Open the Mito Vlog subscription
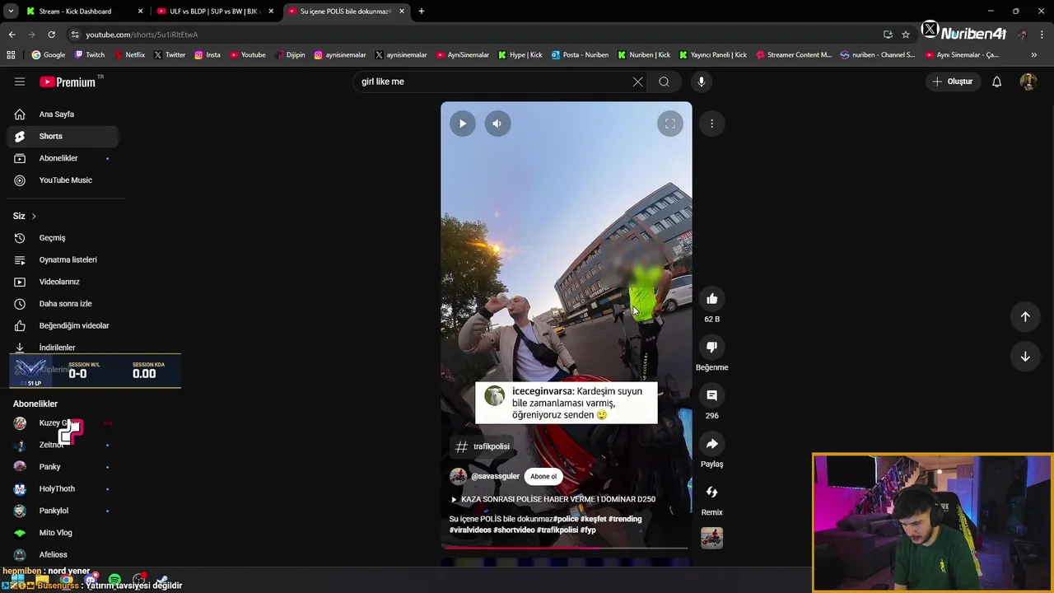Viewport: 1054px width, 593px height. pos(63,533)
